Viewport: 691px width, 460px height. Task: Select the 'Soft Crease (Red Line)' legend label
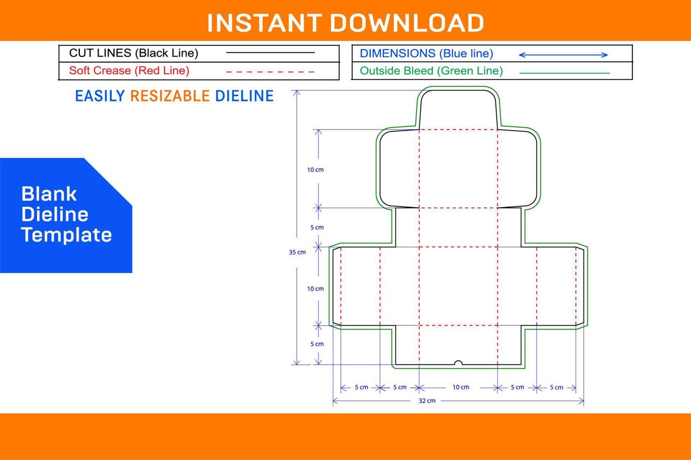tap(129, 70)
